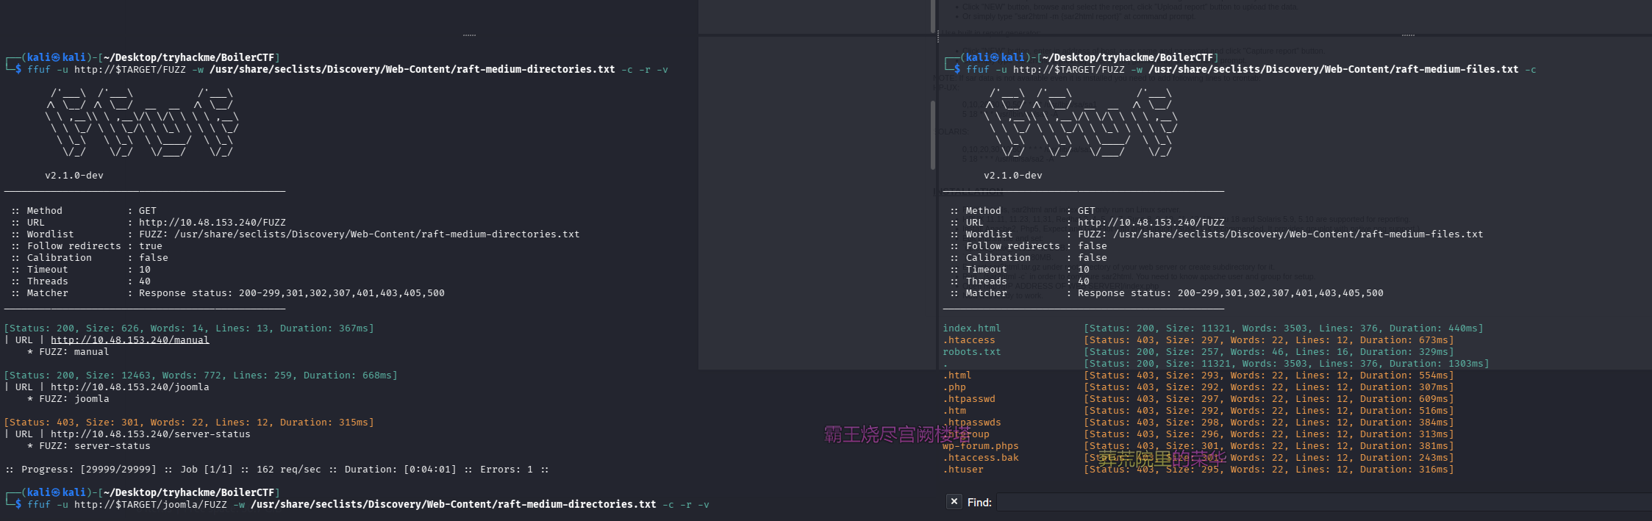
Task: Click the lower scrollbar thumb in background window
Action: [932, 136]
